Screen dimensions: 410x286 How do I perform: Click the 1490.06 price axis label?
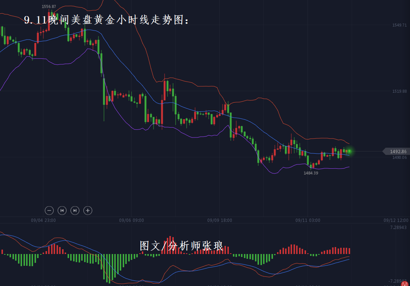click(399, 157)
